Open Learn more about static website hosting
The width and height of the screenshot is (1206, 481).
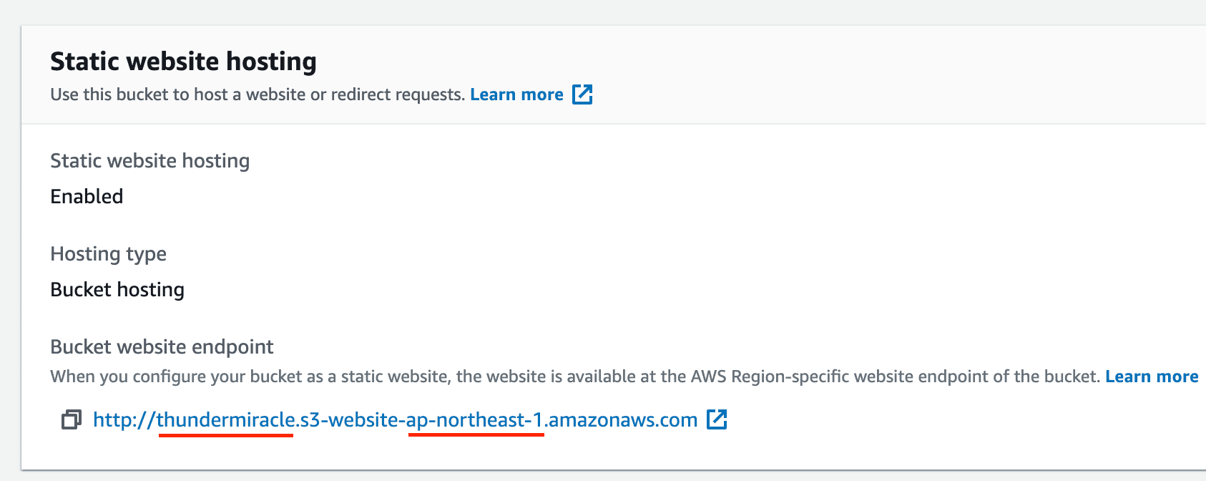click(516, 94)
